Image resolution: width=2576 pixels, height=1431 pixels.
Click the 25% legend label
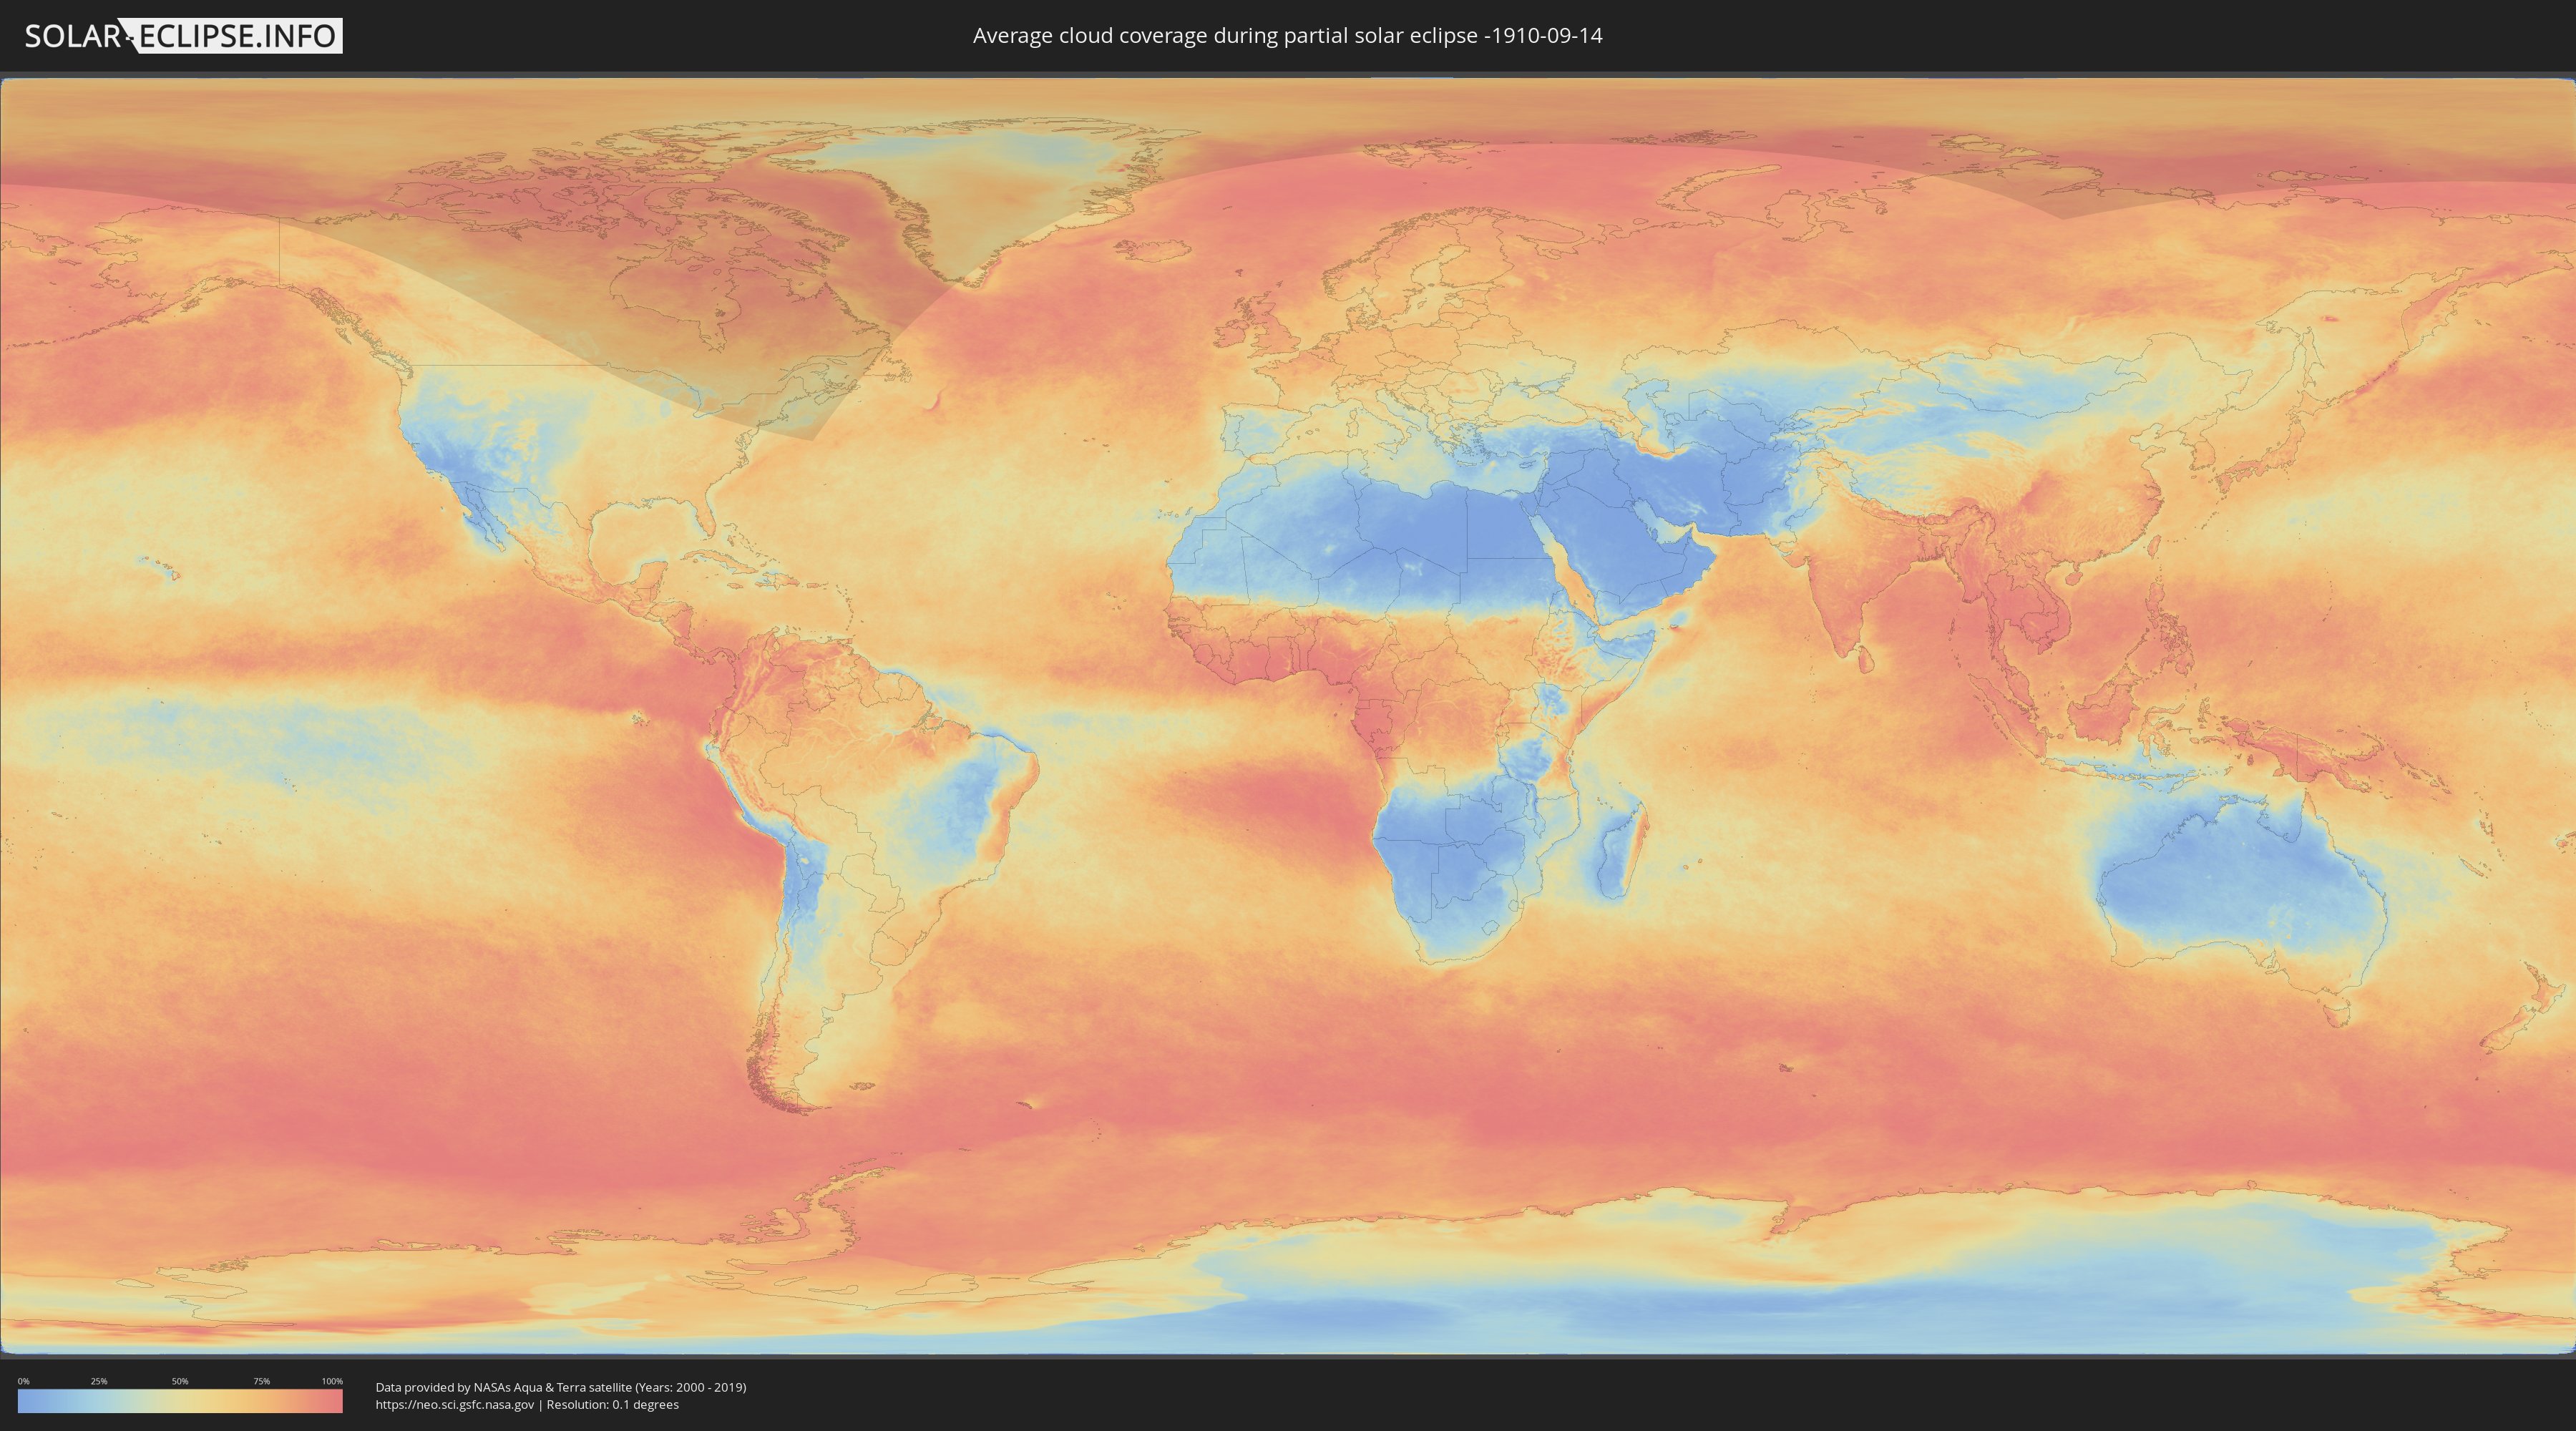click(x=99, y=1381)
